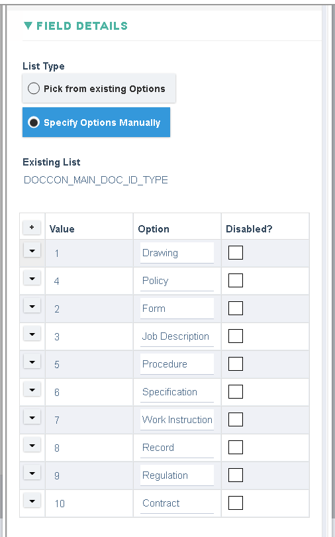Click the Field Details heading
Image resolution: width=335 pixels, height=537 pixels.
[82, 26]
